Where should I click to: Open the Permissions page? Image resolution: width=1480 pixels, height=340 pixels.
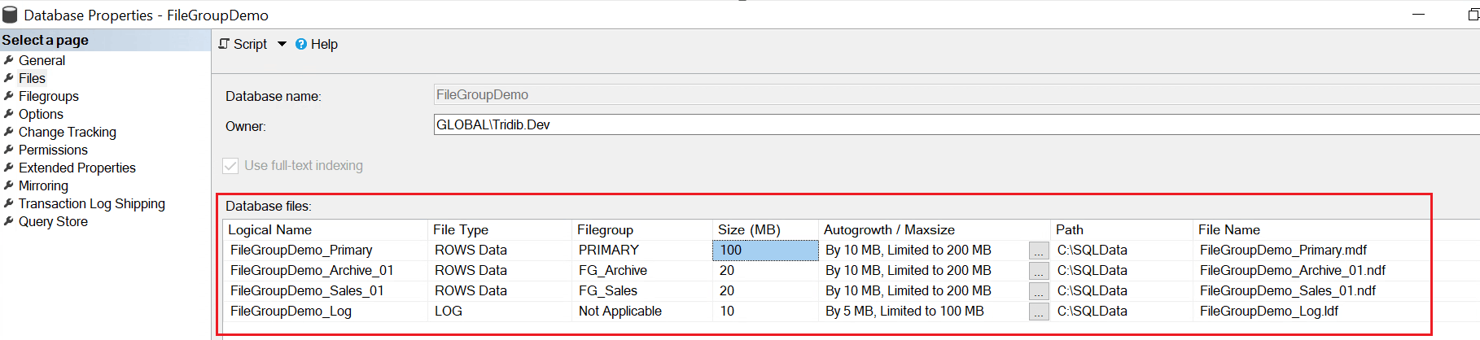(53, 150)
